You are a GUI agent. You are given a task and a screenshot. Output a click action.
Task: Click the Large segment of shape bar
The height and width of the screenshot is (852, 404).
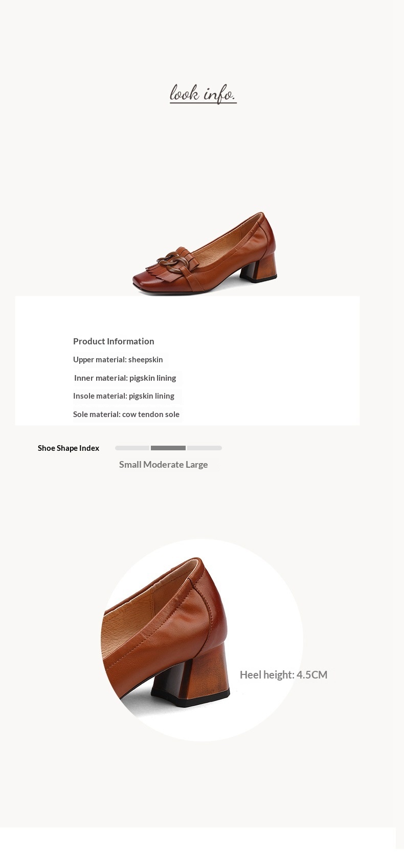tap(205, 448)
